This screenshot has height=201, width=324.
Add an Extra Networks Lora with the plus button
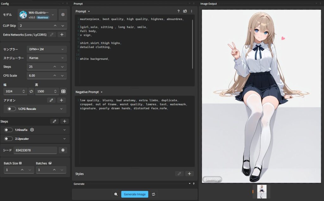click(x=61, y=35)
